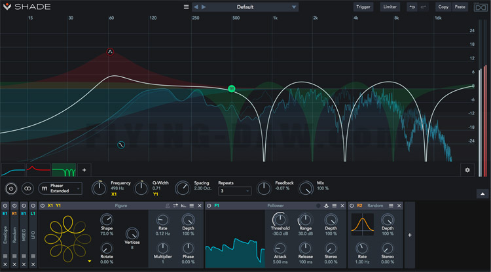This screenshot has width=491, height=272.
Task: Open the Random R1 modulator menu icon
Action: tap(14, 256)
